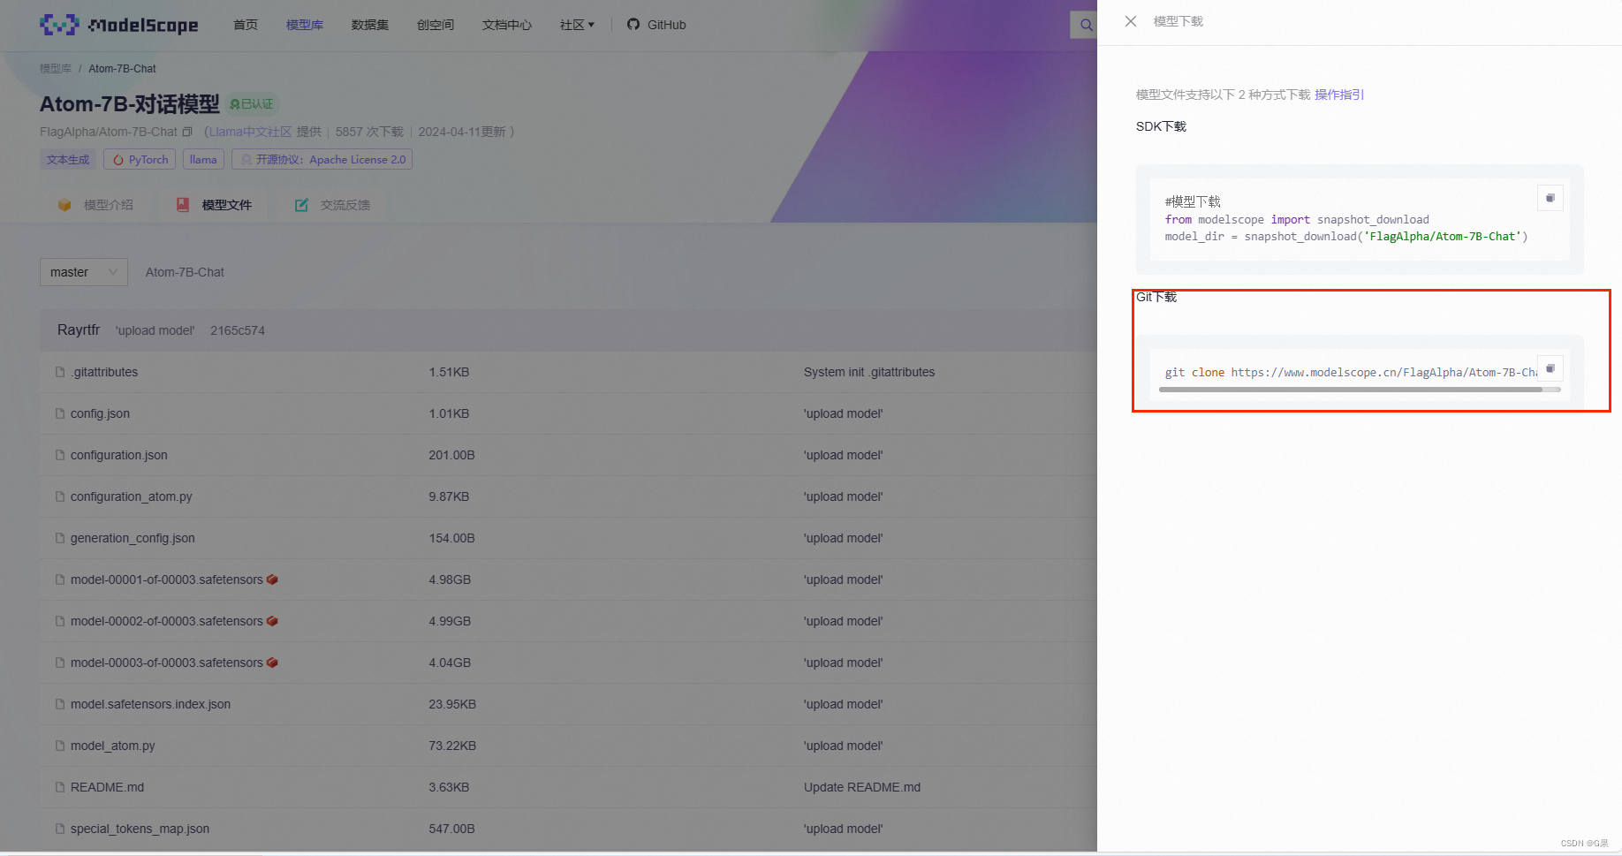This screenshot has width=1622, height=856.
Task: Open model.safetensors.index.json file
Action: click(150, 704)
